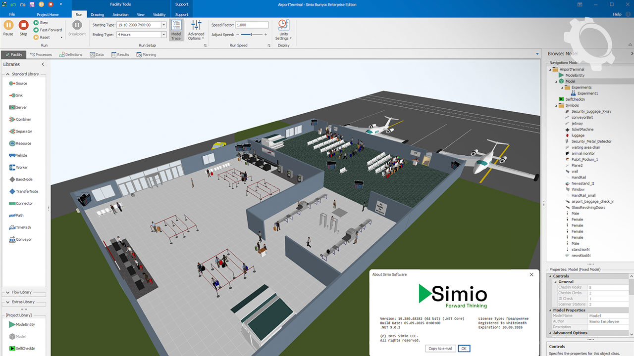This screenshot has width=634, height=356.
Task: Collapse the Libraries panel with the arrow
Action: pyautogui.click(x=43, y=64)
